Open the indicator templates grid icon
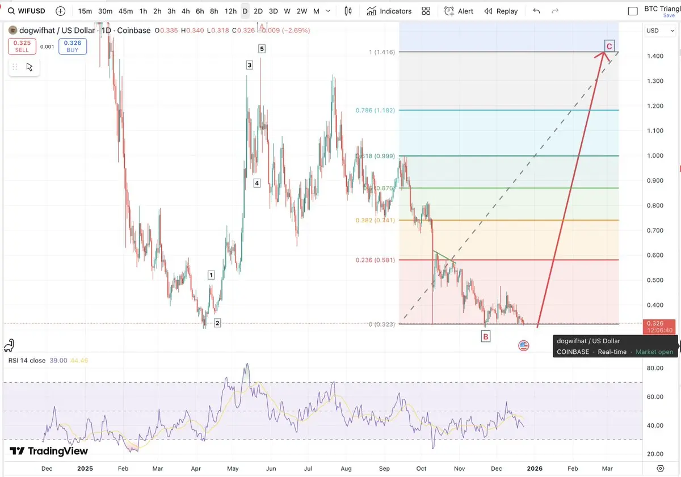The width and height of the screenshot is (681, 477). 426,11
